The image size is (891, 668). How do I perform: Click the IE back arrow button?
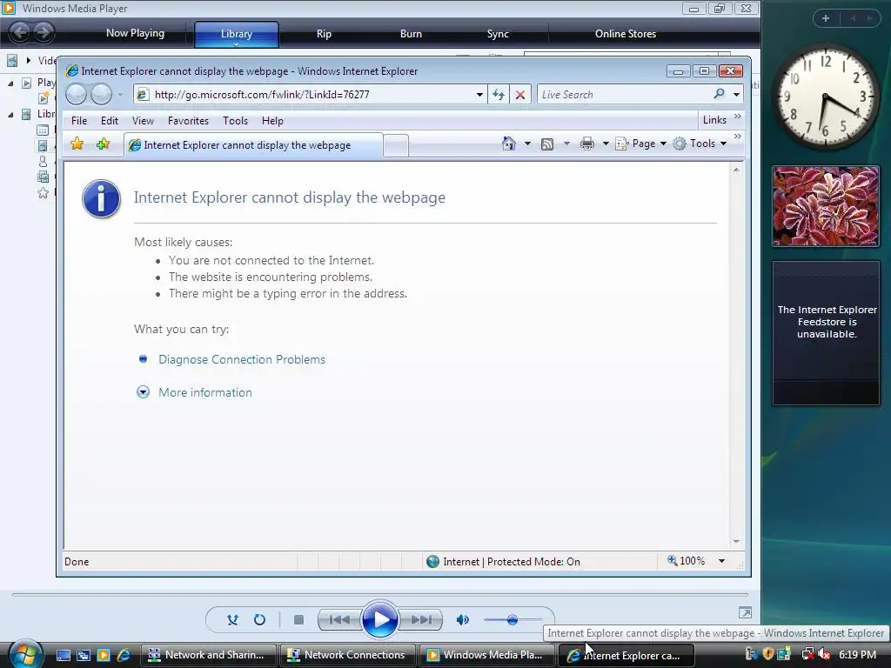(x=77, y=94)
